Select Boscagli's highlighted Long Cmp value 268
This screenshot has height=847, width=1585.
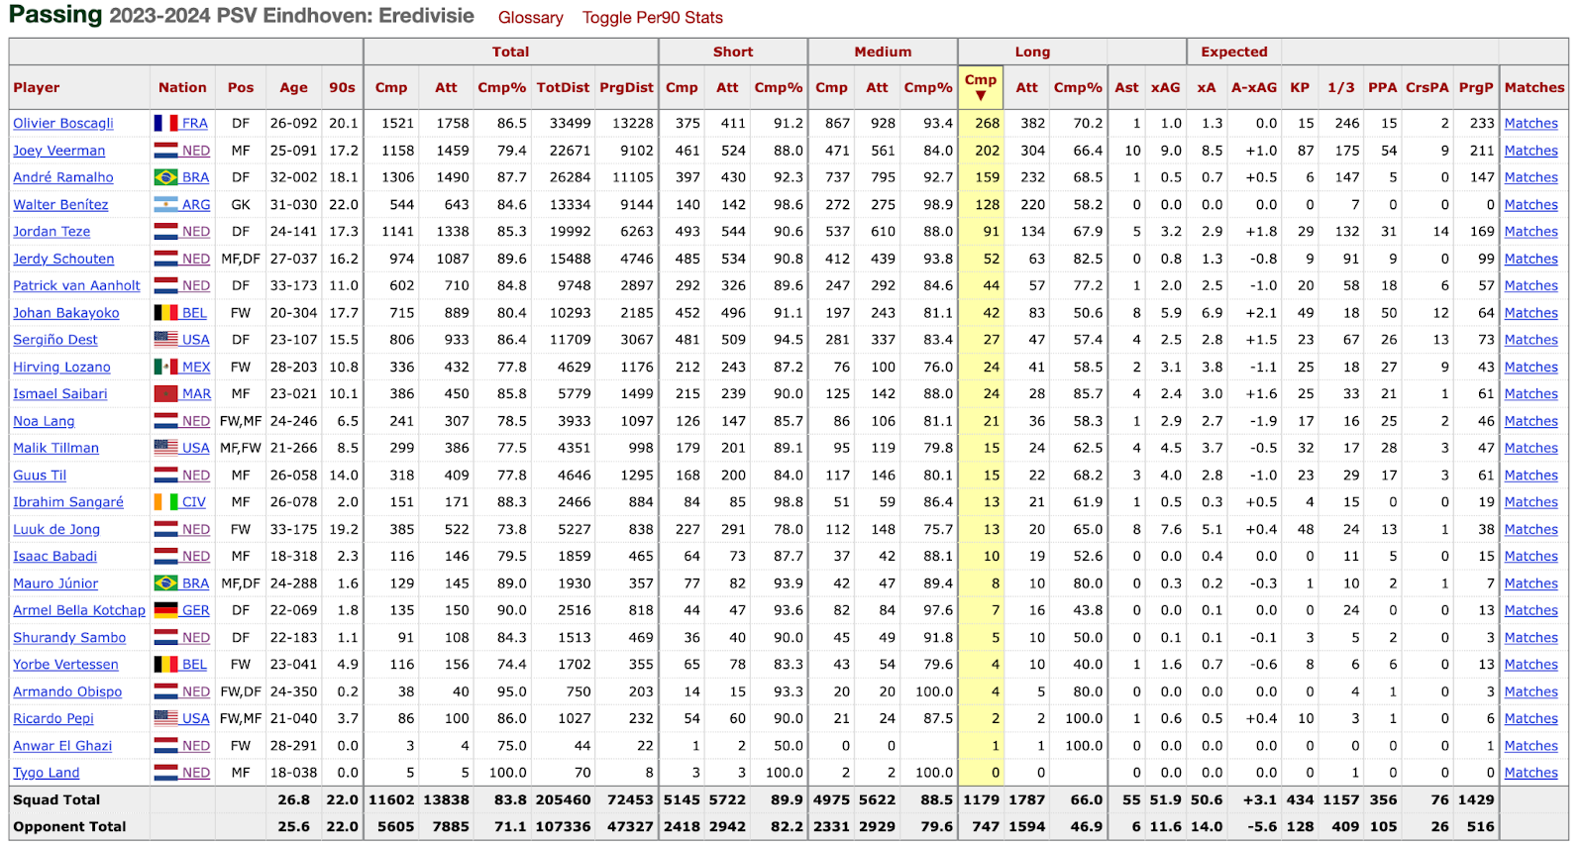987,123
